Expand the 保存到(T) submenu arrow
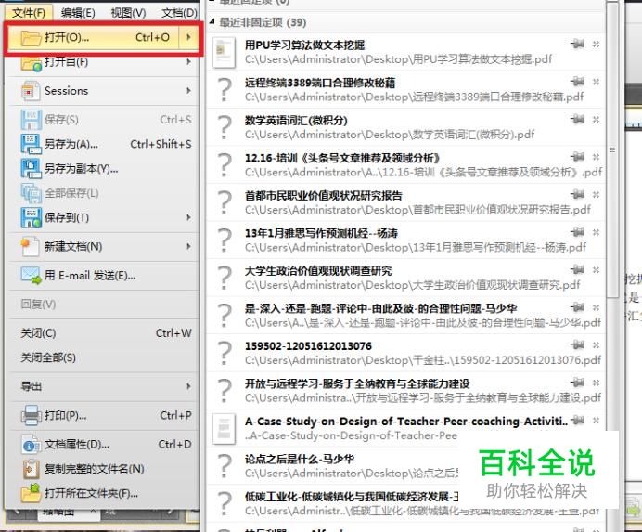This screenshot has height=532, width=642. click(188, 217)
